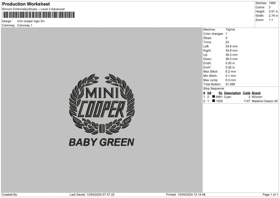Click the 'Colorway 1' value
This screenshot has width=280, height=198.
point(25,25)
